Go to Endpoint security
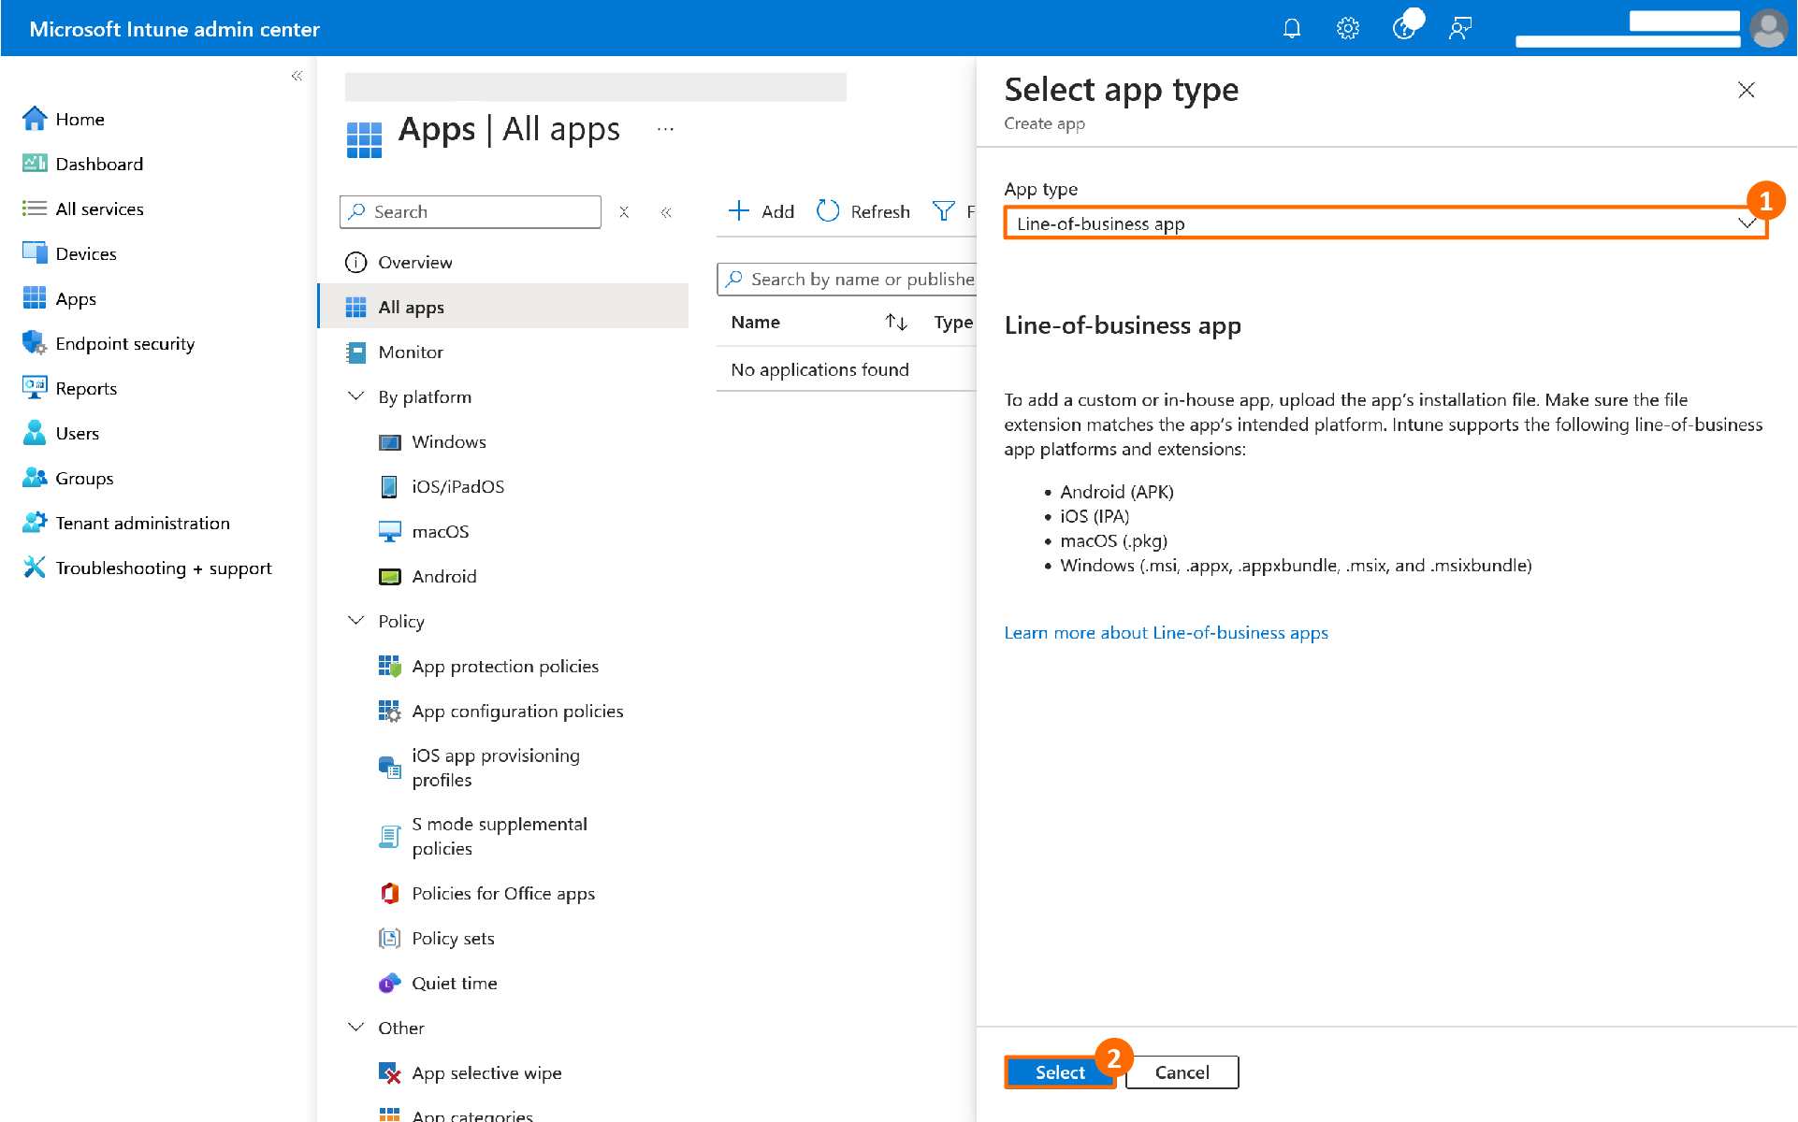The image size is (1798, 1122). (124, 343)
